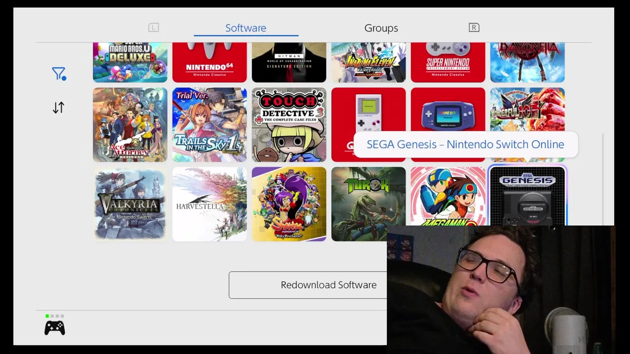Open Valkyria Chronicles for Nintendo Switch tile

(x=130, y=204)
